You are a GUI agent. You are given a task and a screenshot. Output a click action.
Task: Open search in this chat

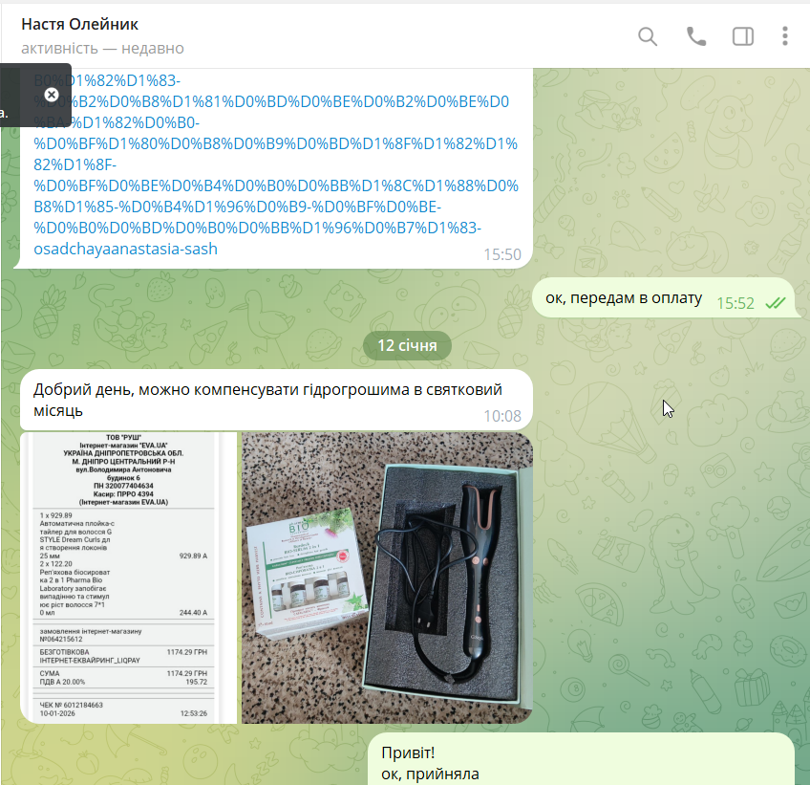pyautogui.click(x=648, y=36)
